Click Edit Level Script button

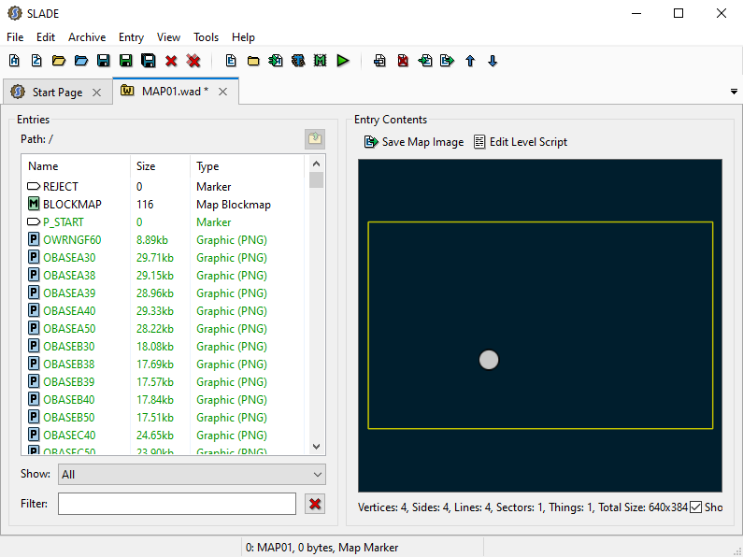[x=521, y=142]
